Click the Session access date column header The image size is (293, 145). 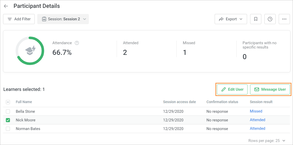tap(179, 102)
